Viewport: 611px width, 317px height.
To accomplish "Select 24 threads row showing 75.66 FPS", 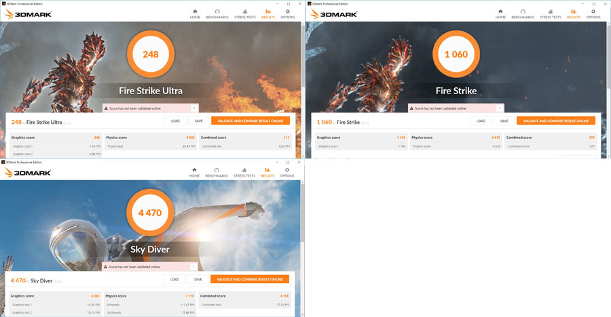I will point(149,312).
